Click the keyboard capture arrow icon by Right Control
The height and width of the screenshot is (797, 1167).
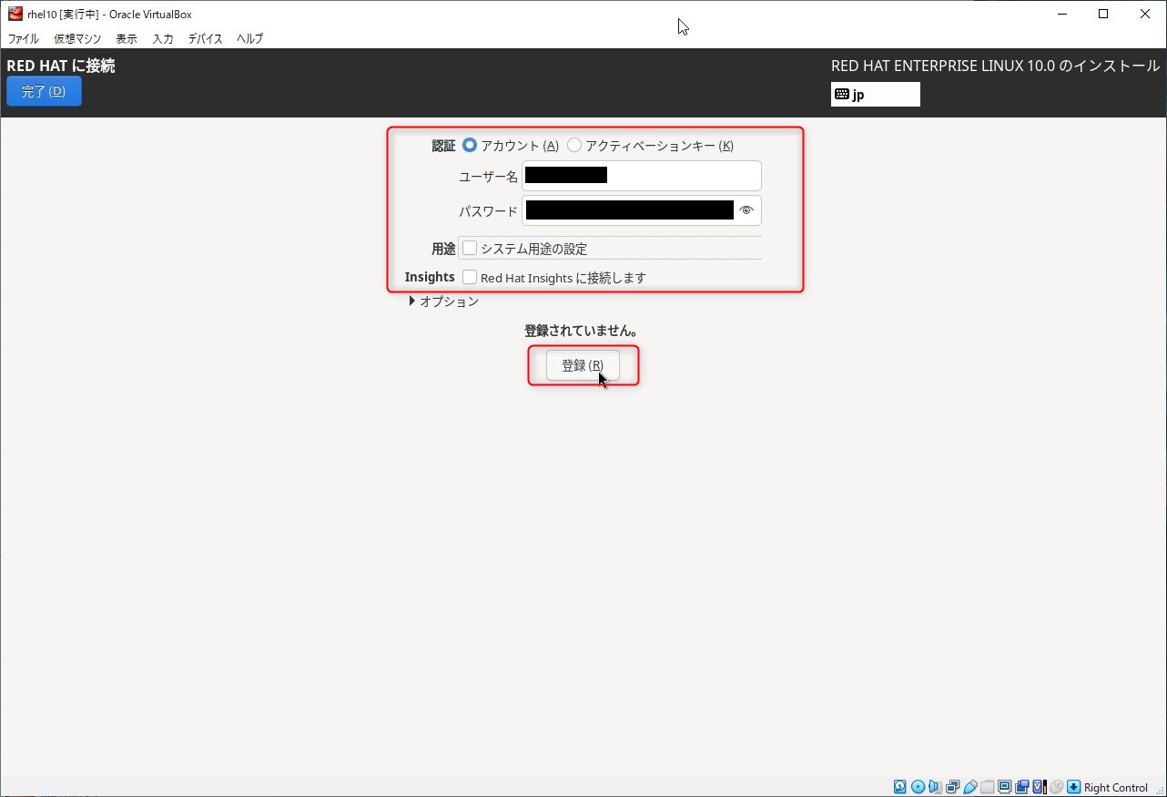coord(1073,787)
